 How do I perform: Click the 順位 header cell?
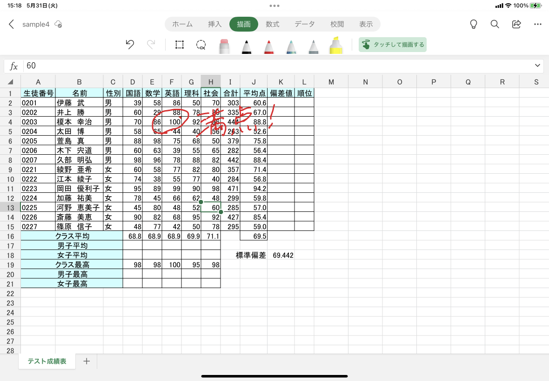coord(304,93)
